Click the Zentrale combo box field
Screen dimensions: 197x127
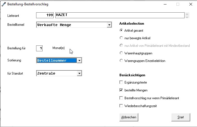[59, 73]
